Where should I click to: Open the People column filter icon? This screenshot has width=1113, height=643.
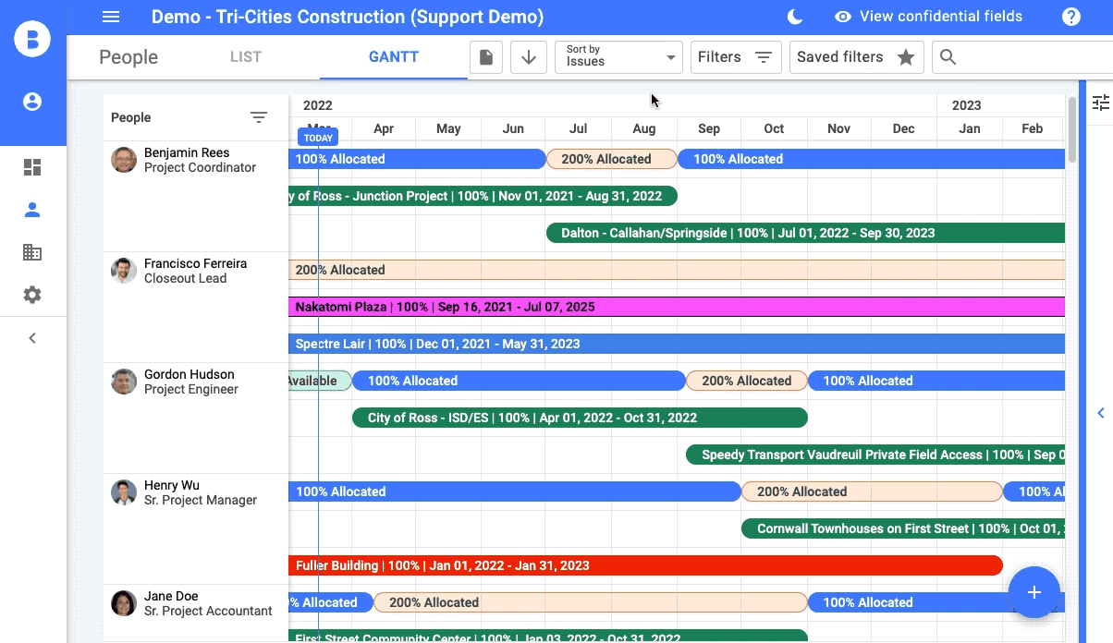coord(259,117)
